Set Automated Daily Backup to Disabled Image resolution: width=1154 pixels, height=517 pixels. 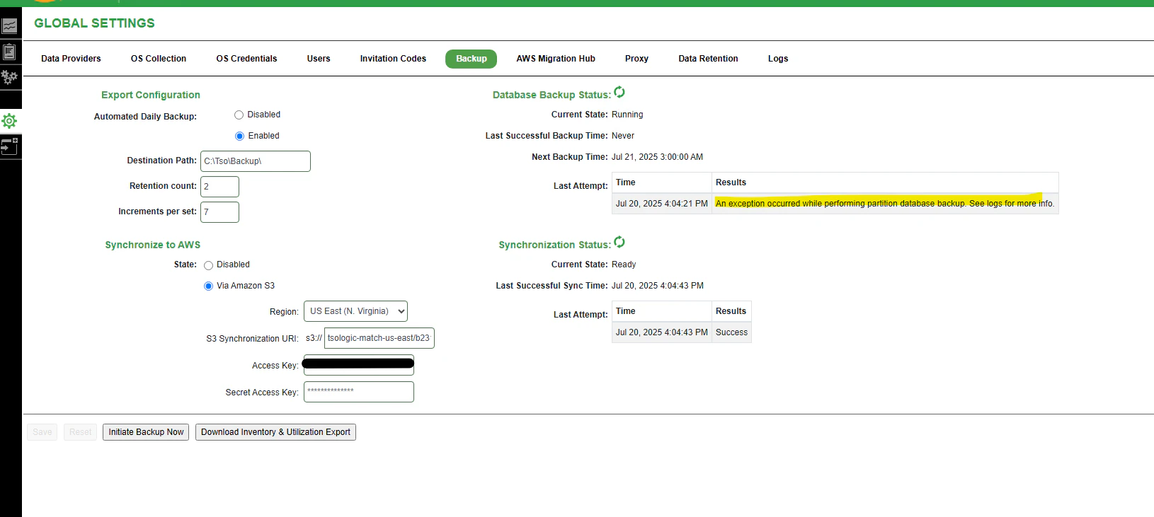[x=239, y=115]
